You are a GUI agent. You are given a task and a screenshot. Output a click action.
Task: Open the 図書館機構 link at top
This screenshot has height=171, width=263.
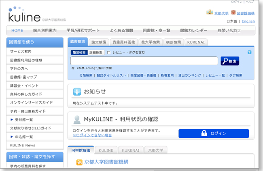coord(246,13)
